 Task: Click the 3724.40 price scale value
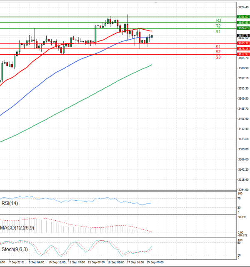point(243,8)
